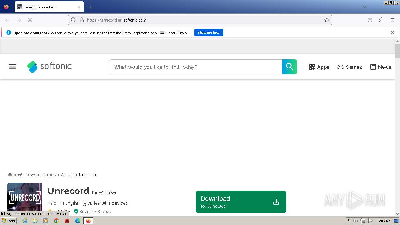The image size is (400, 225).
Task: Go to the Action breadcrumb link
Action: pyautogui.click(x=67, y=175)
